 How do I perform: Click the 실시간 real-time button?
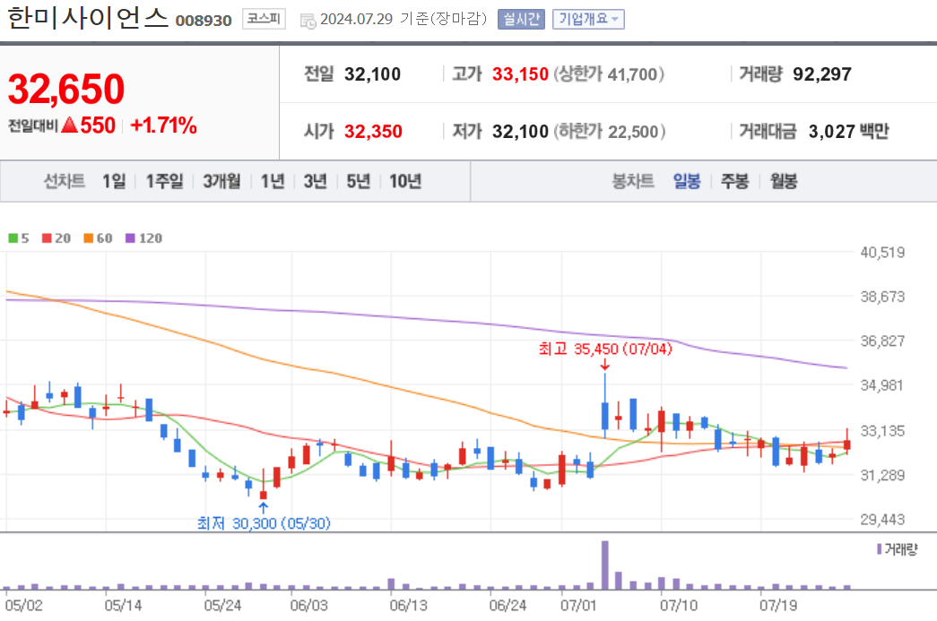click(521, 19)
